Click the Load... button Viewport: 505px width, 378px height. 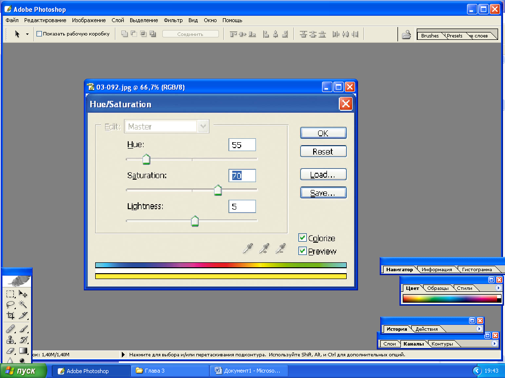tap(324, 175)
